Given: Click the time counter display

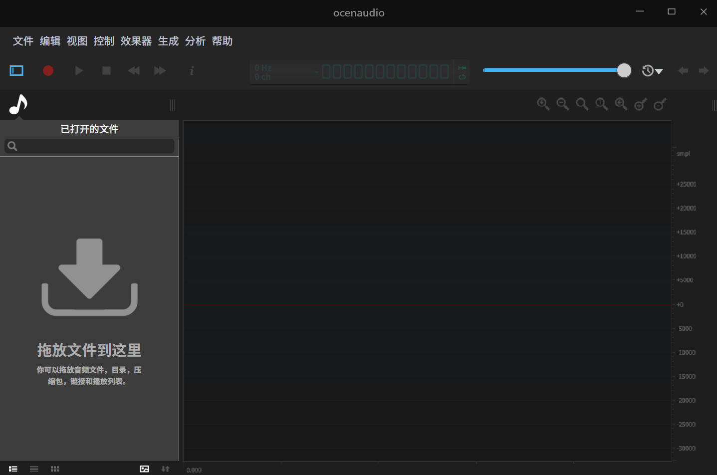Looking at the screenshot, I should click(x=383, y=72).
